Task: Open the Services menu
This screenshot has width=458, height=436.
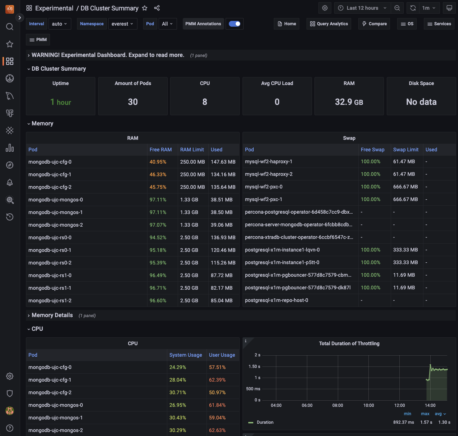Action: 439,24
